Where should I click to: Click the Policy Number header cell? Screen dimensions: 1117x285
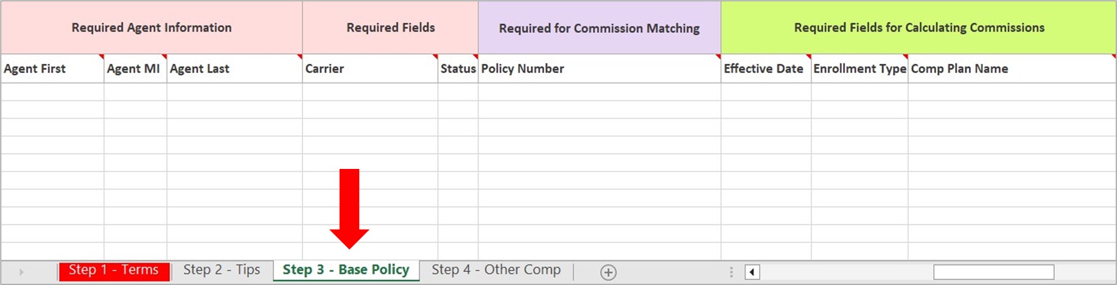point(599,69)
